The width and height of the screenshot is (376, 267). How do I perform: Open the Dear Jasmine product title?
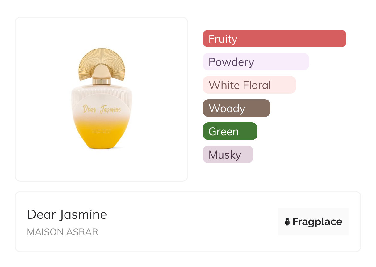67,214
